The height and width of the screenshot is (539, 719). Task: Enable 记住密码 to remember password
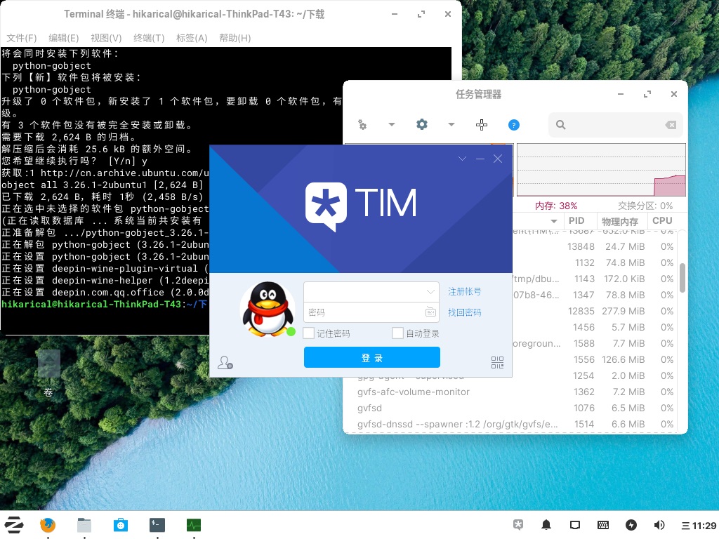pos(308,333)
